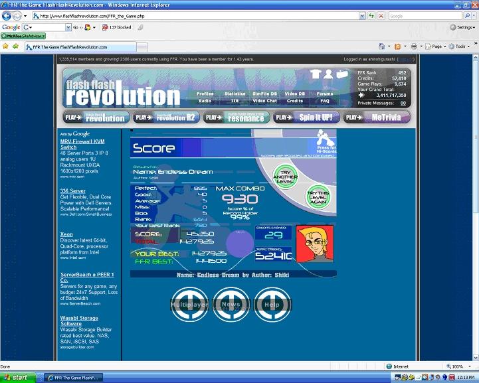Open the user profile silhouette icon
The image size is (479, 383).
pyautogui.click(x=328, y=74)
